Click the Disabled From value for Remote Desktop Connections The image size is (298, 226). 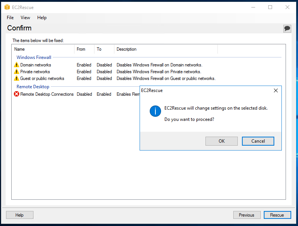[x=84, y=94]
